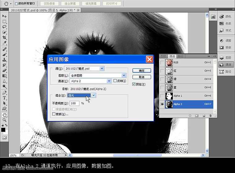Switch to the Paths (路径) tab
This screenshot has width=235, height=173.
(181, 56)
